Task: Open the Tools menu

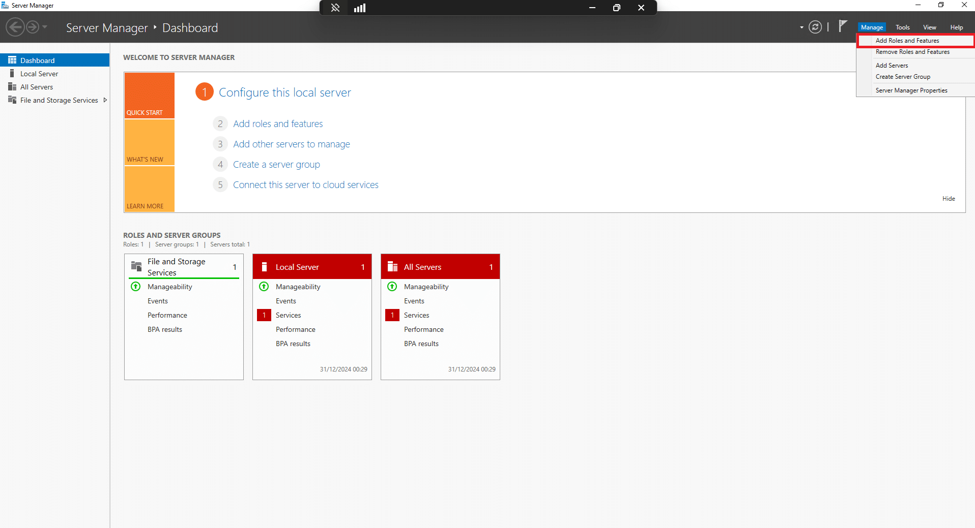Action: tap(903, 27)
